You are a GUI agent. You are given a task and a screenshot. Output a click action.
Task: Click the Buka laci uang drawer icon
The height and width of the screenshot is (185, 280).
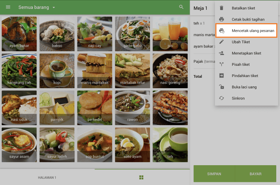pos(222,87)
